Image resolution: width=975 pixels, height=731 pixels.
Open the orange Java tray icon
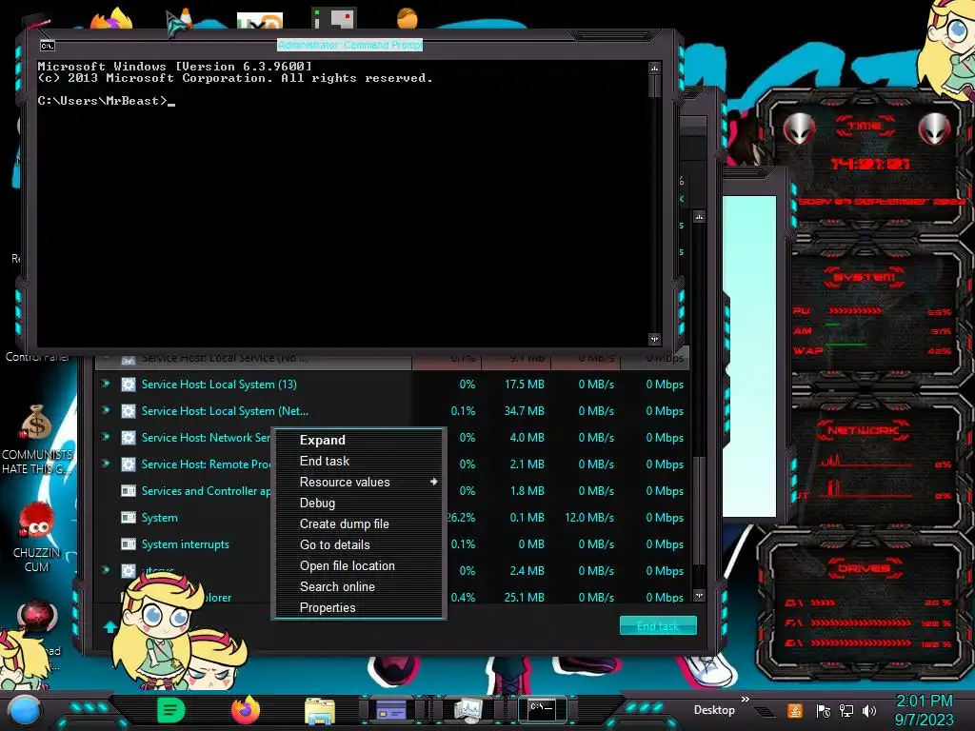pyautogui.click(x=795, y=710)
